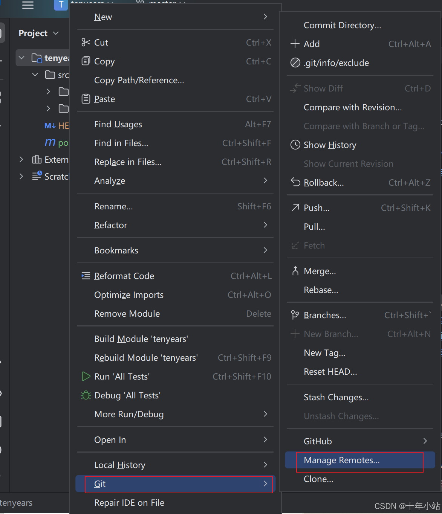This screenshot has height=514, width=442.
Task: Open the Bookmarks submenu
Action: [x=176, y=250]
